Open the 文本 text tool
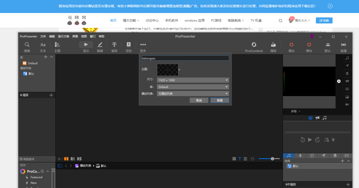Image resolution: width=359 pixels, height=188 pixels. pyautogui.click(x=43, y=47)
